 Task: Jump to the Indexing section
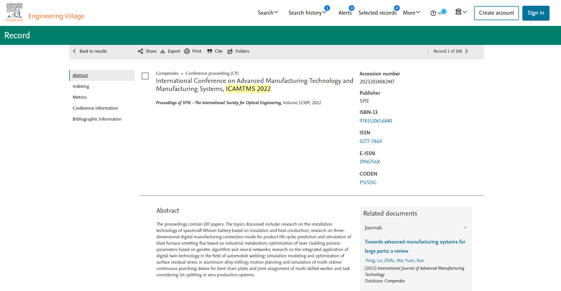(x=81, y=86)
